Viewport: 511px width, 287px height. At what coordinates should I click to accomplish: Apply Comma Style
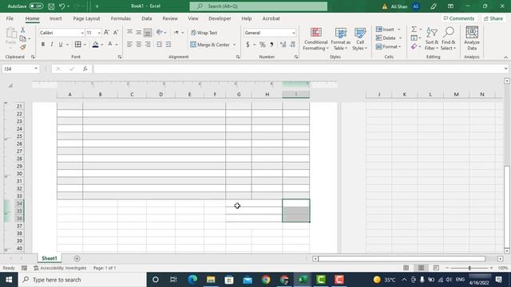tap(271, 45)
